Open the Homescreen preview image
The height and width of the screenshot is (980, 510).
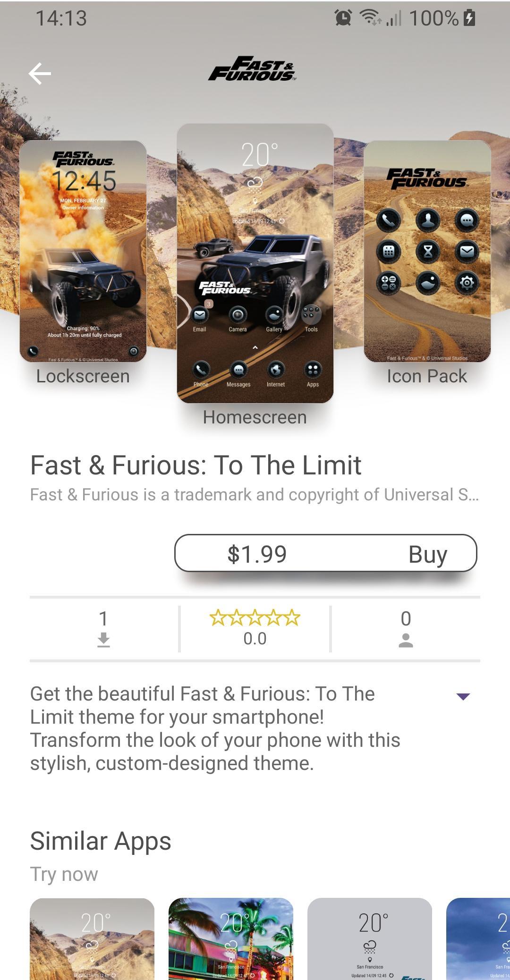255,263
